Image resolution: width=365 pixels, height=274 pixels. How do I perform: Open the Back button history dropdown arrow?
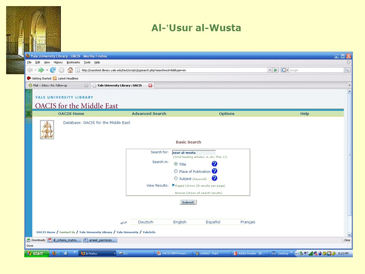35,70
